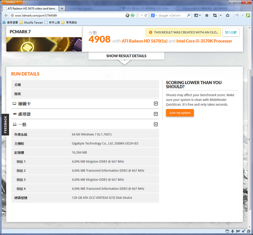Click the status bar brush icon
The height and width of the screenshot is (235, 253).
tap(244, 231)
